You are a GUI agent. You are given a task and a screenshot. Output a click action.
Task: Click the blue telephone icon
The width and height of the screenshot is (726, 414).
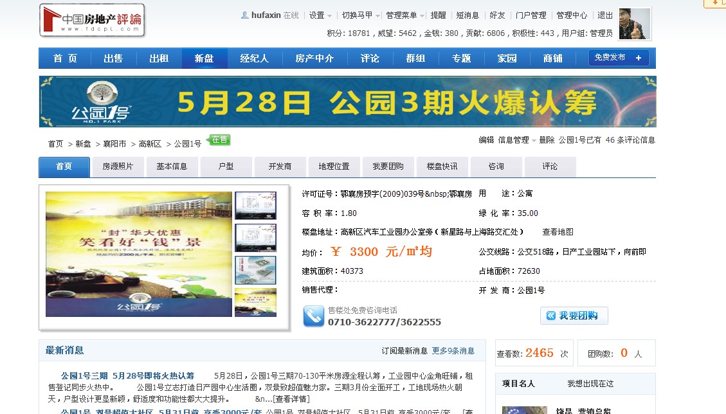coord(313,316)
